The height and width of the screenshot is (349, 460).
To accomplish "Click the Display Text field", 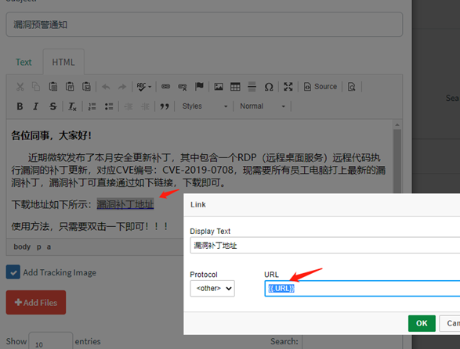I will pyautogui.click(x=324, y=245).
